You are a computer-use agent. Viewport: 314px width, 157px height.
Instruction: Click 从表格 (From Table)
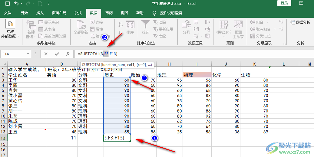47,29
